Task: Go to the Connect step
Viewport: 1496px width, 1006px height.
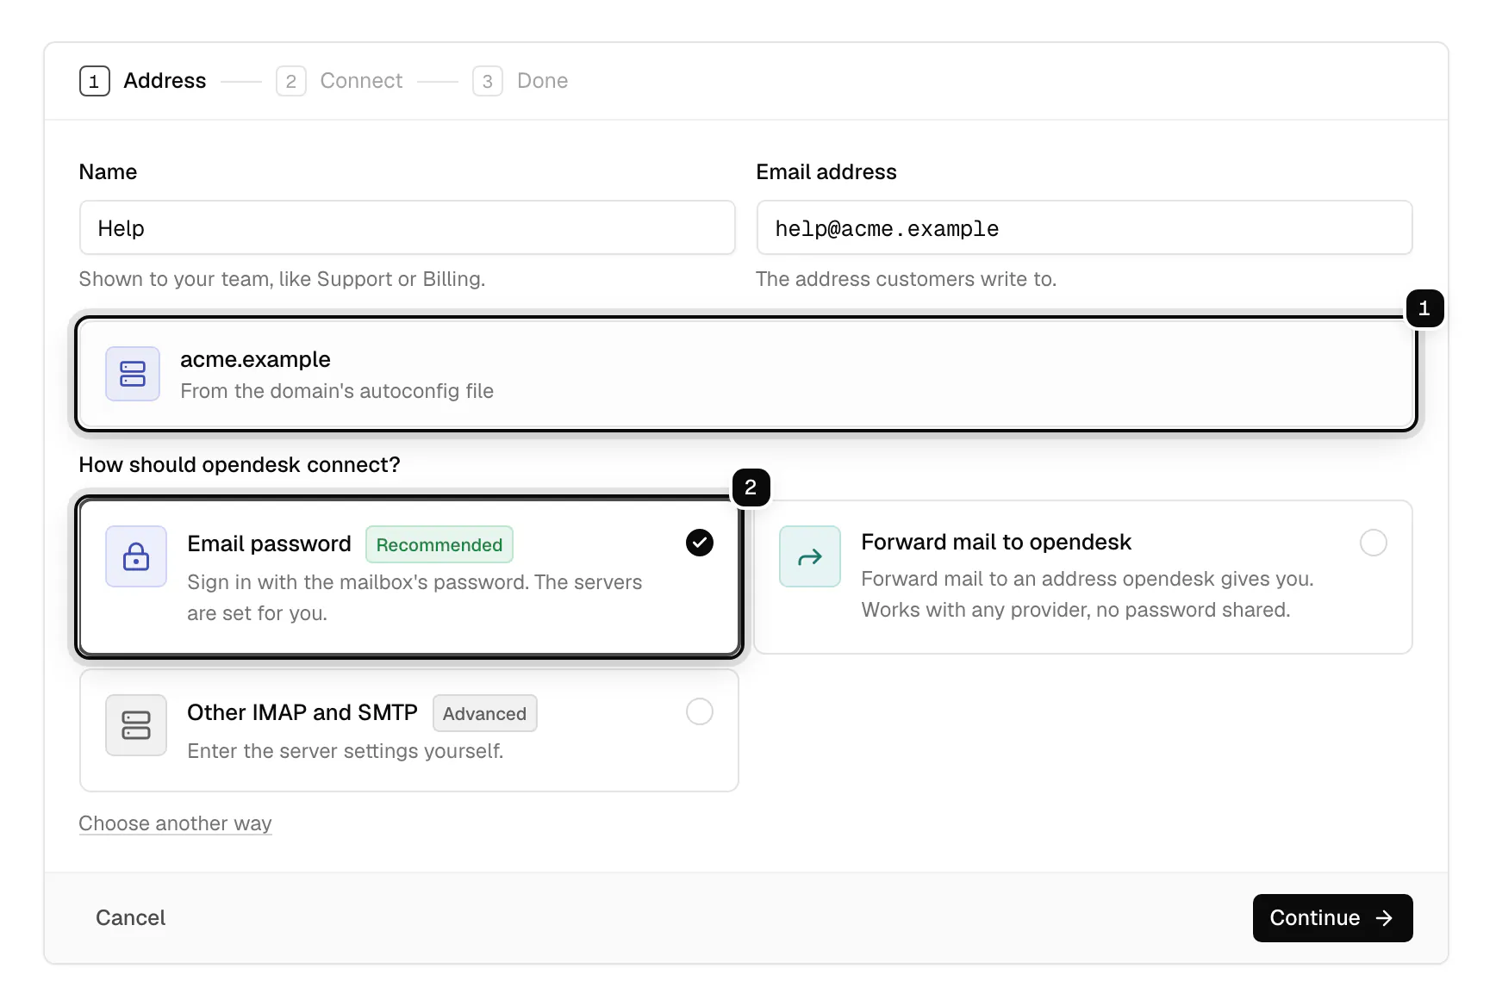Action: click(x=340, y=81)
